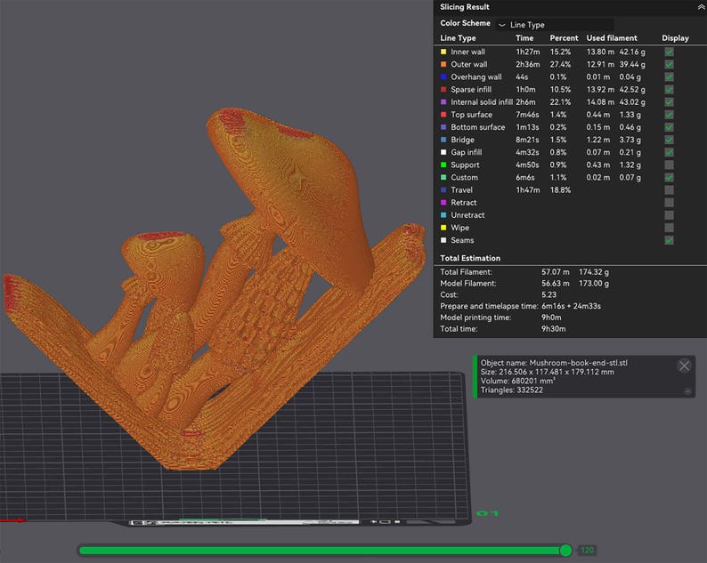Click the Triangles: 332522 text

point(511,390)
